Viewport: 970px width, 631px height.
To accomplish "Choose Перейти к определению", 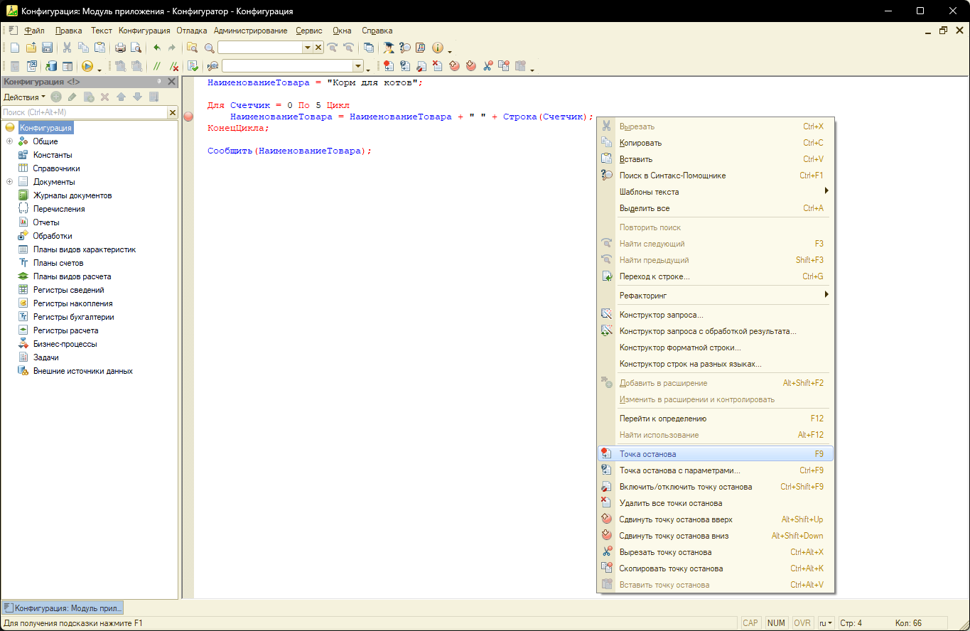I will 716,419.
